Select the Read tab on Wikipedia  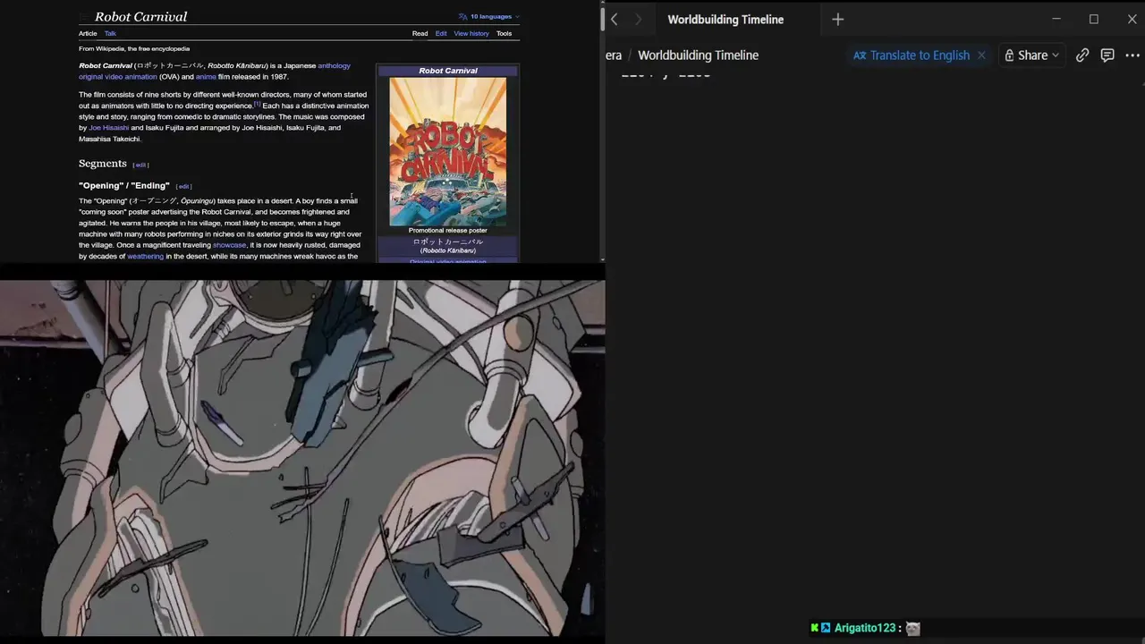[x=420, y=33]
